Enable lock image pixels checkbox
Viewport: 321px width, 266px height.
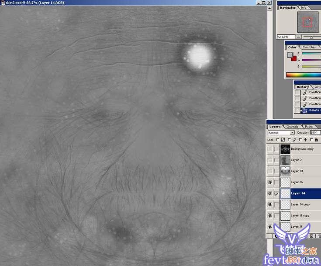point(289,140)
